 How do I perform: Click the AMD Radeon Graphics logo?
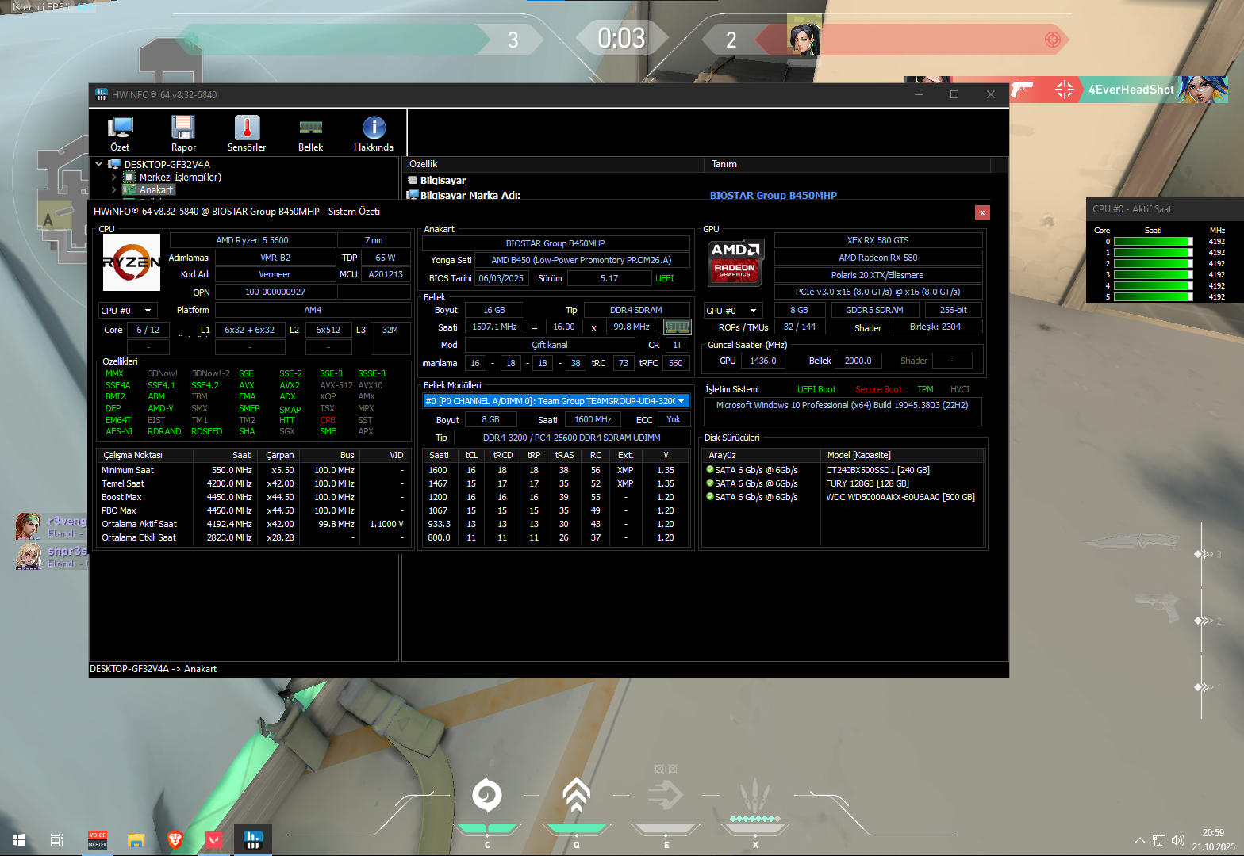[735, 262]
